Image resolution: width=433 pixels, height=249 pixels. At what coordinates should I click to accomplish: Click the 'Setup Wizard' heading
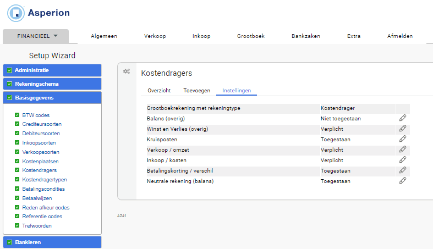click(52, 56)
